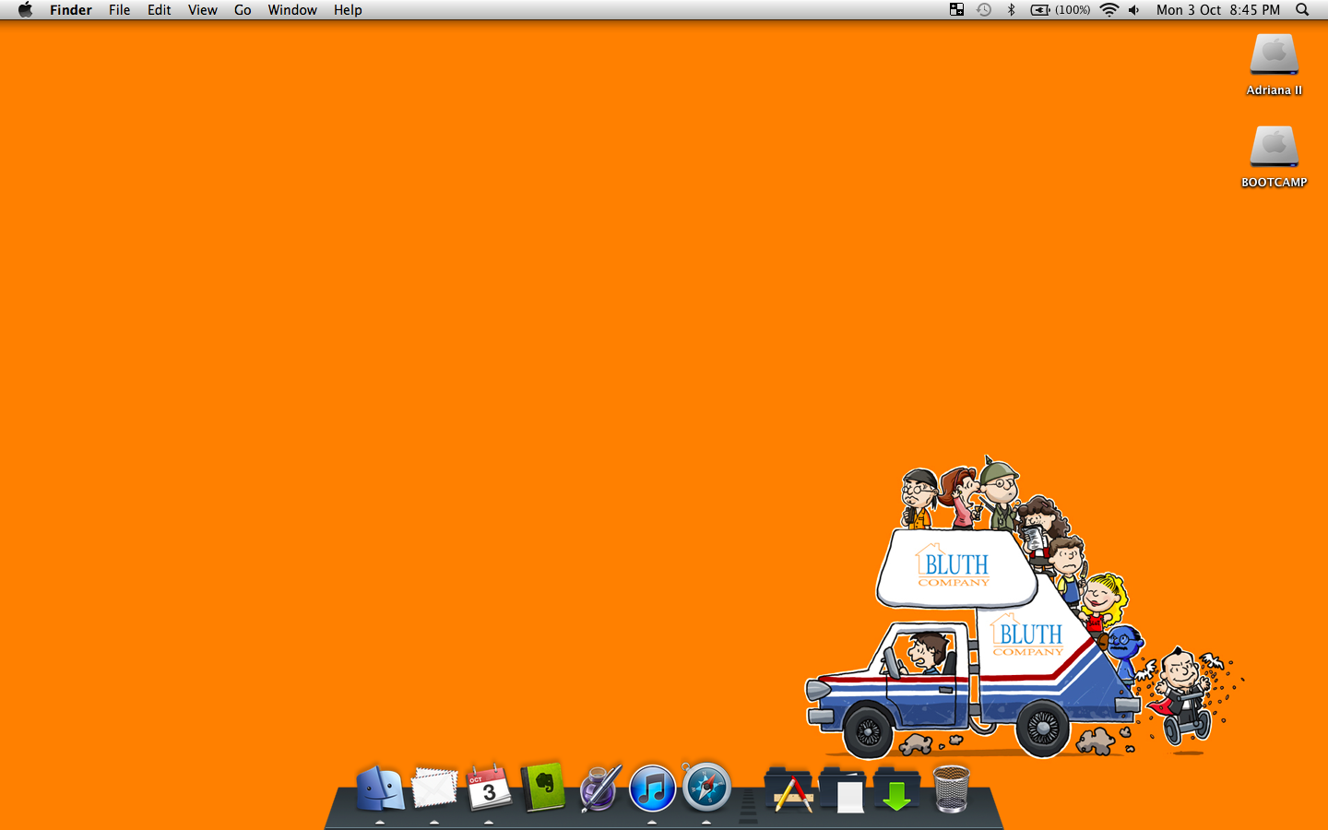1328x830 pixels.
Task: Open the Wi-Fi status menu
Action: click(1109, 10)
